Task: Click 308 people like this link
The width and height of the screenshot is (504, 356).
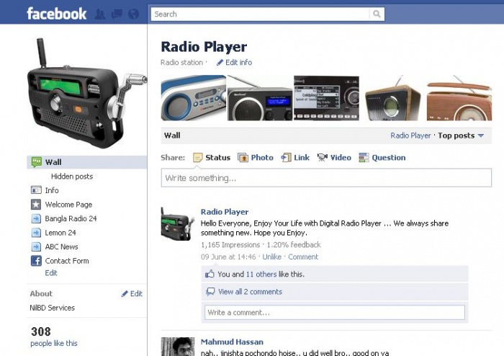Action: 54,344
